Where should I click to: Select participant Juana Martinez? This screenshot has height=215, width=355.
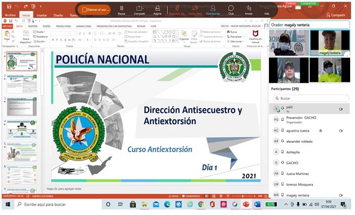click(309, 174)
